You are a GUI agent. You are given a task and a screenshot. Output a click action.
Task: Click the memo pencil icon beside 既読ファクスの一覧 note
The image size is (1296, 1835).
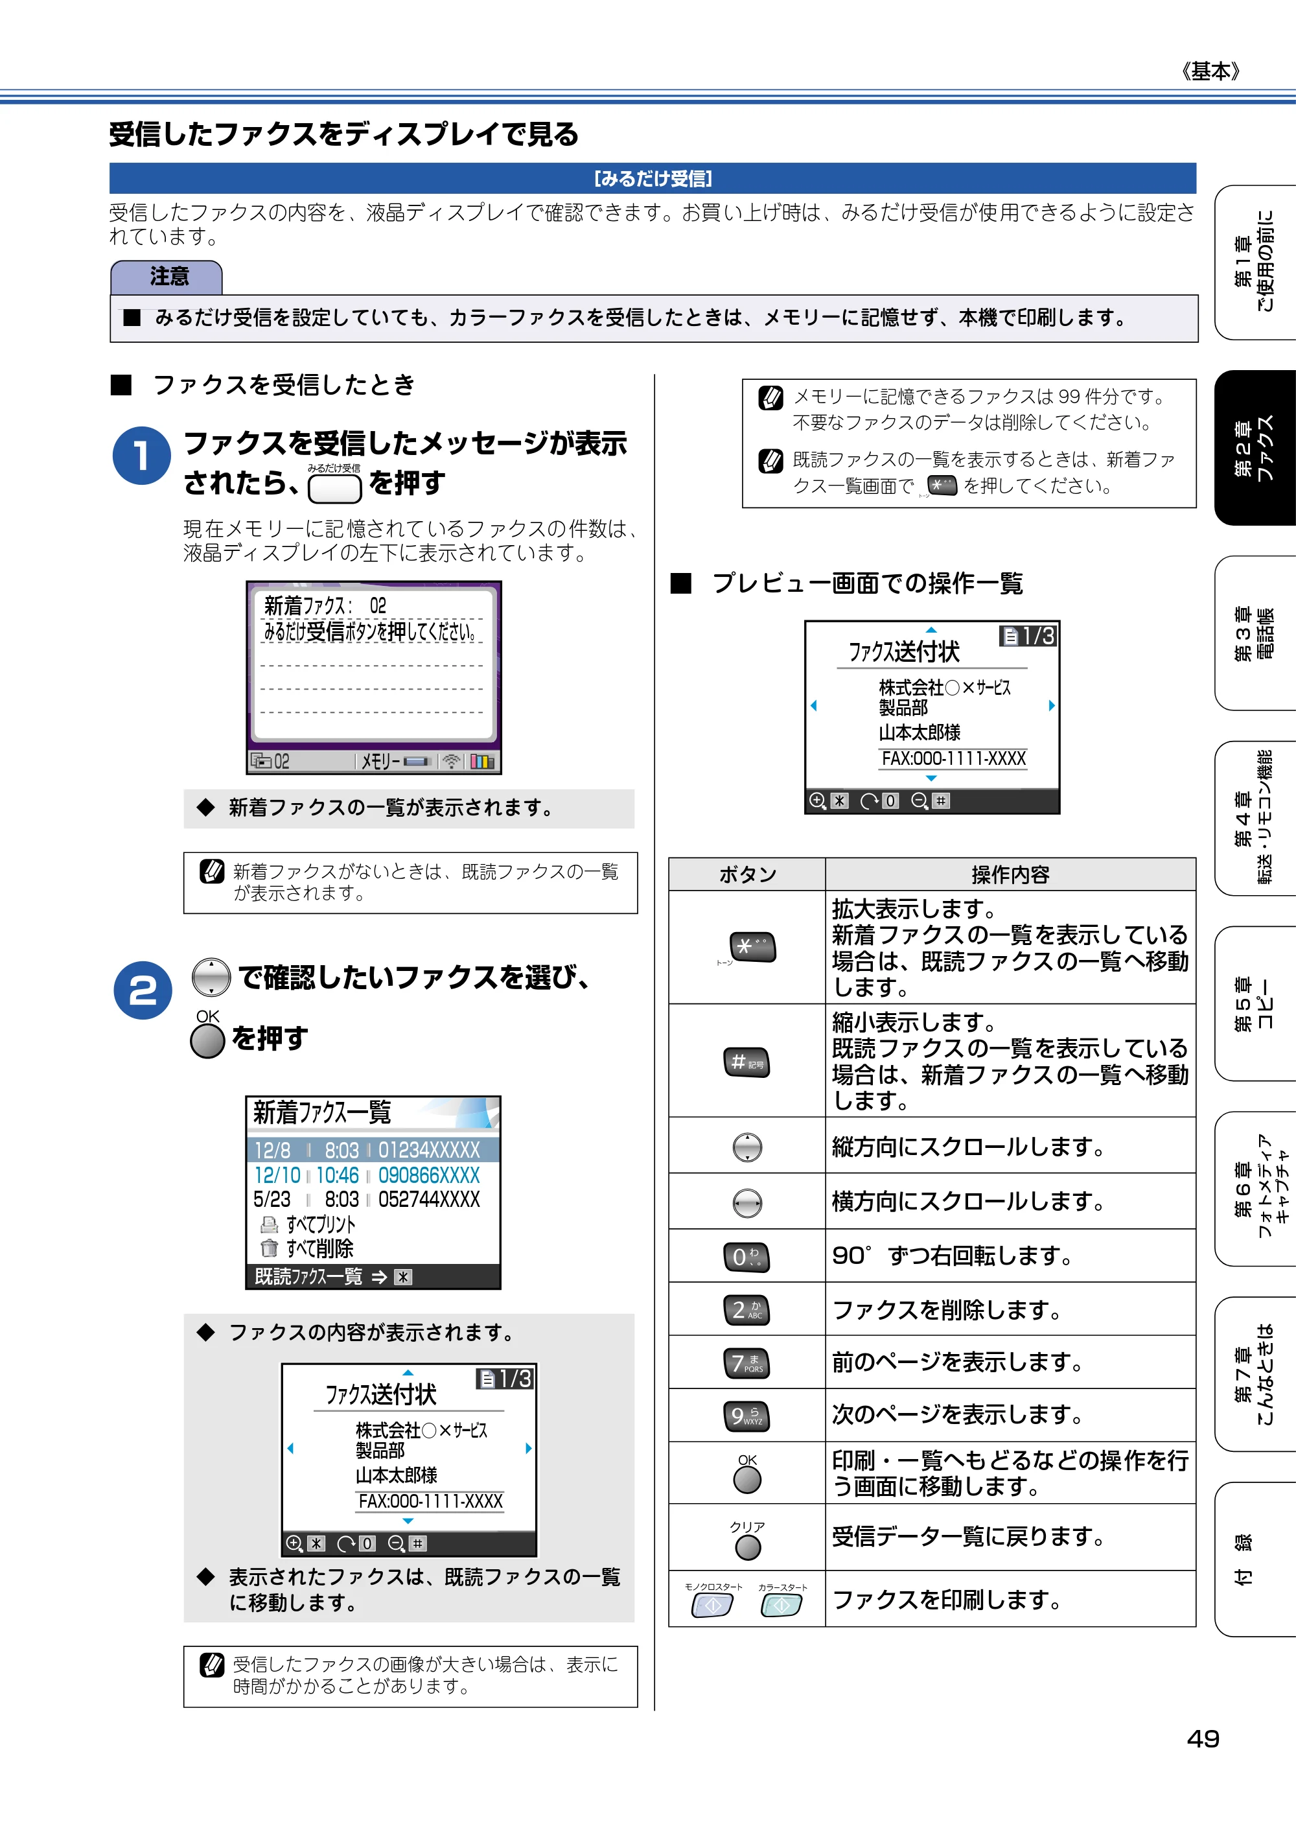[770, 460]
